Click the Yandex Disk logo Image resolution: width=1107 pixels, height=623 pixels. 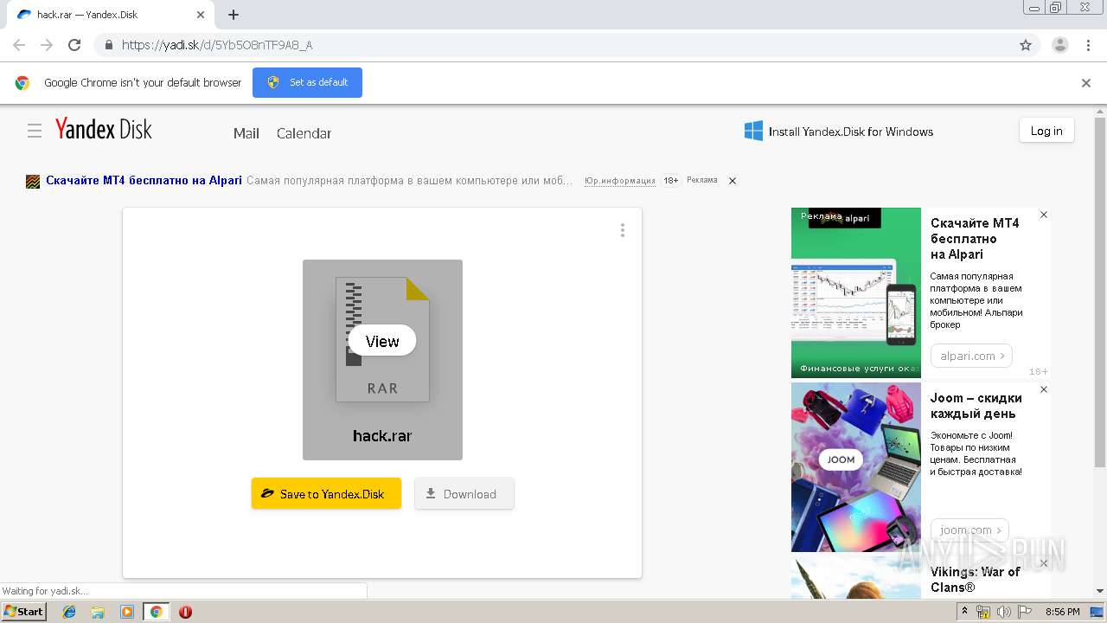click(104, 129)
